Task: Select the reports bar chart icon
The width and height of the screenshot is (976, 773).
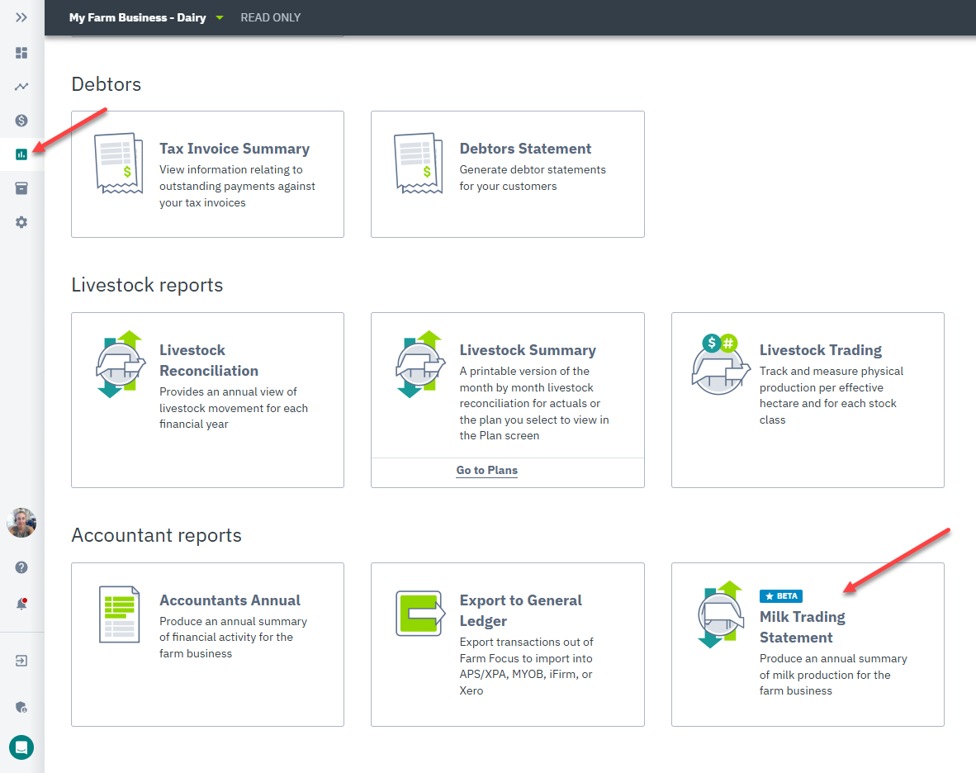Action: (x=21, y=154)
